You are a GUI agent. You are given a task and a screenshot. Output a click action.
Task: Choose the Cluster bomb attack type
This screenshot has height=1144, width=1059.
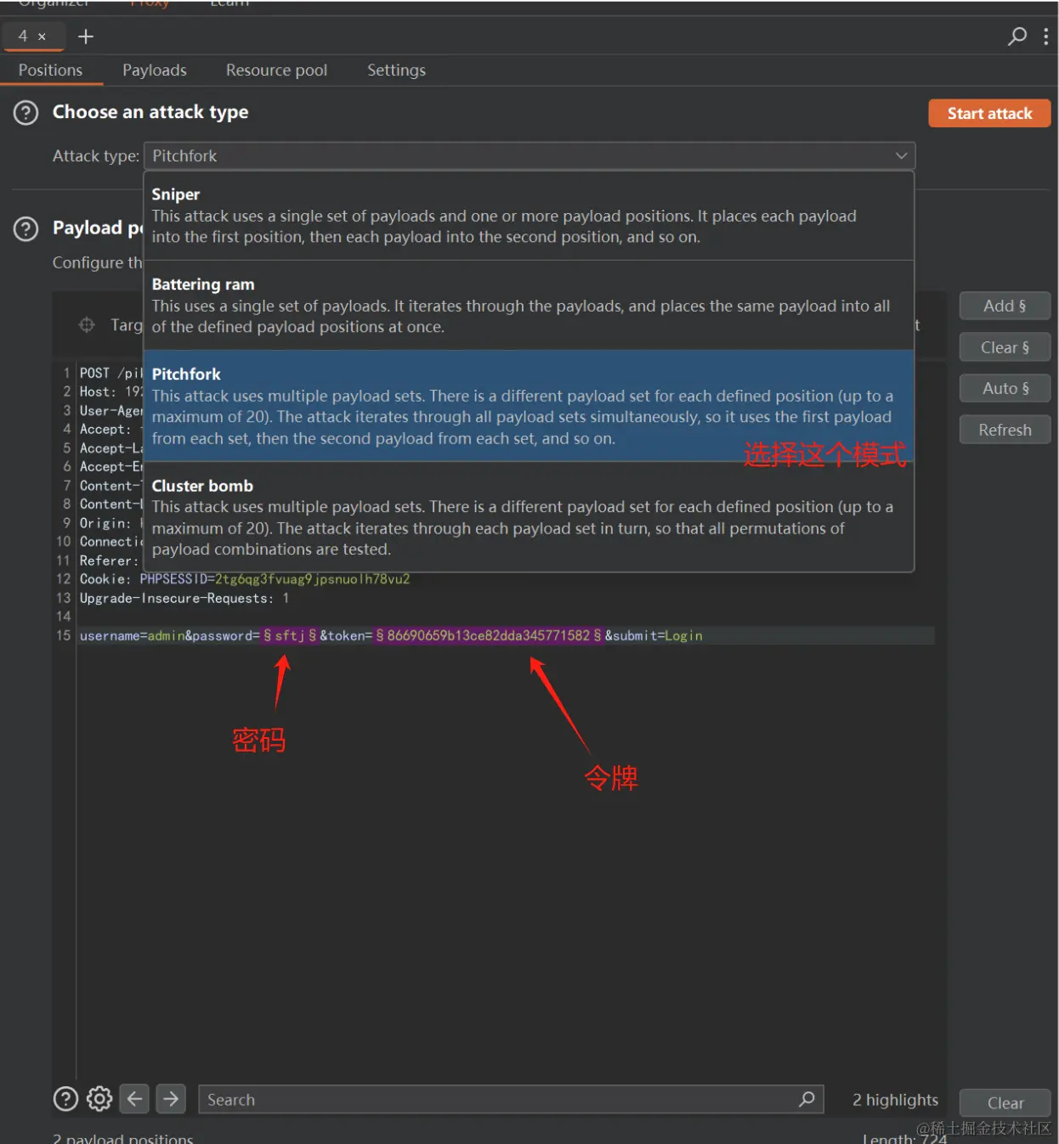click(529, 517)
